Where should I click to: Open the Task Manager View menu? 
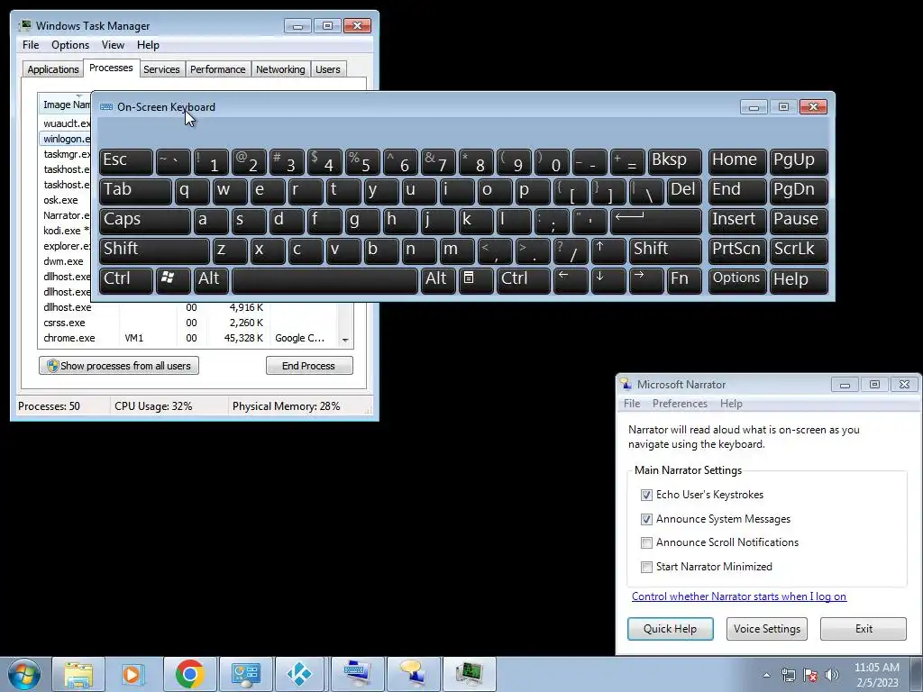pos(113,45)
